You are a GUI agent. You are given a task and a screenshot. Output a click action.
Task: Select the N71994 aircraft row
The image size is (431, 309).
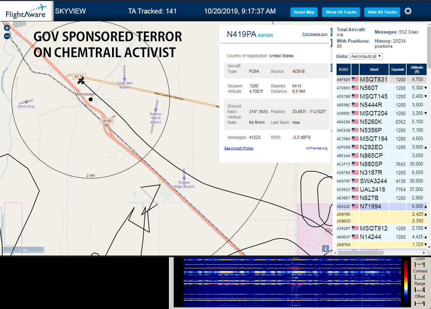(382, 206)
